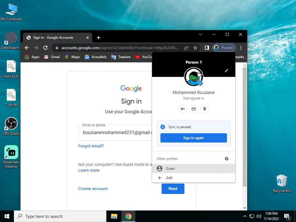Click the profile avatar picture
This screenshot has height=222, width=296.
tap(193, 76)
